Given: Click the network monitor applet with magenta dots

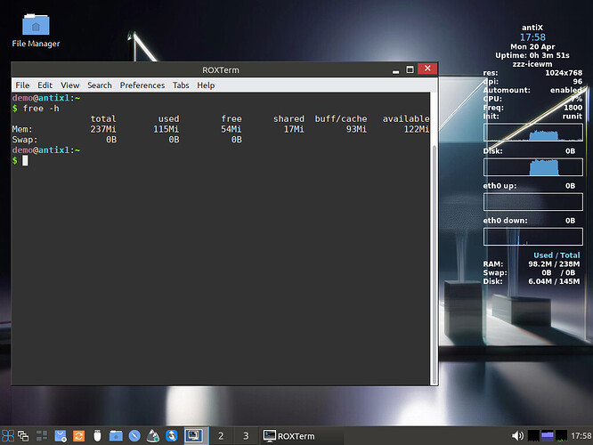Looking at the screenshot, I should [x=533, y=436].
